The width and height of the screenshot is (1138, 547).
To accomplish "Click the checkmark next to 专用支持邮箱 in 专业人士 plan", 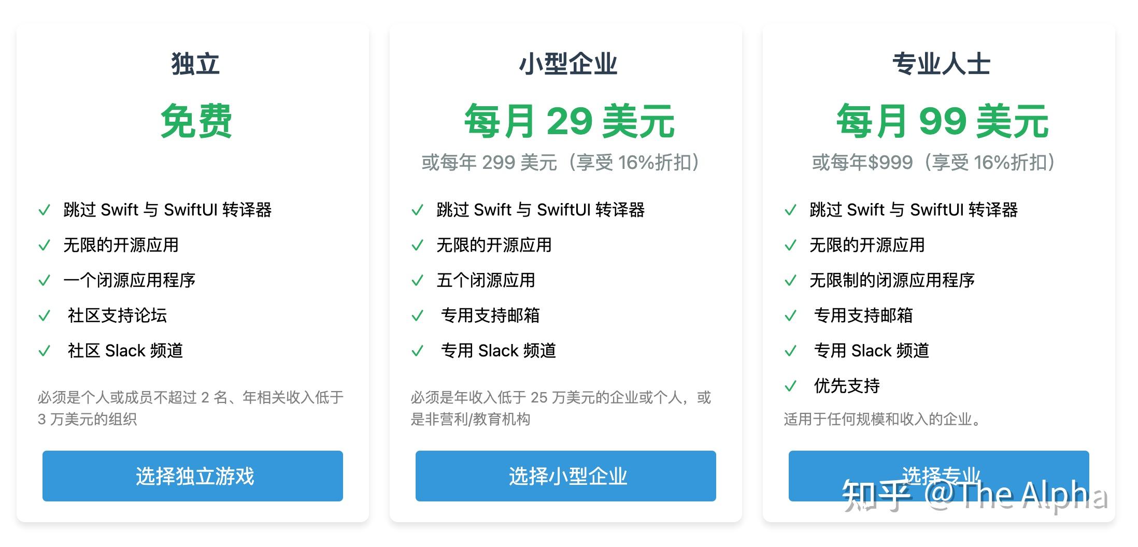I will point(790,316).
